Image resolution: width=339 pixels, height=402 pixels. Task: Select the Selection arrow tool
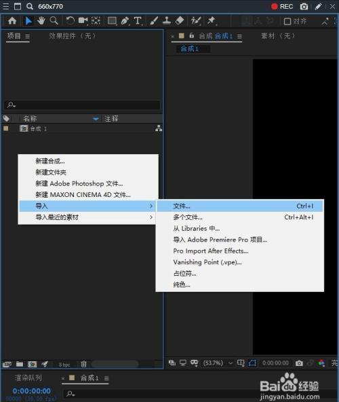pyautogui.click(x=28, y=21)
